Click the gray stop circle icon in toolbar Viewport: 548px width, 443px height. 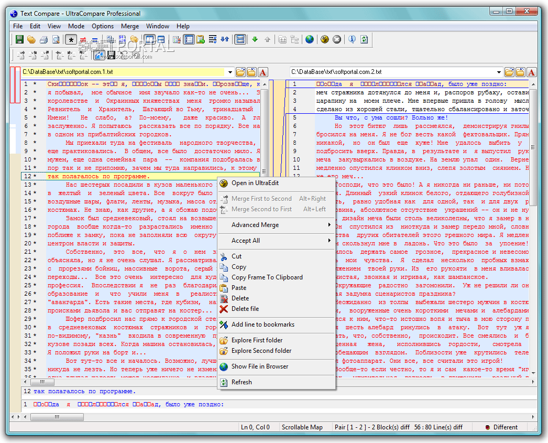click(337, 39)
